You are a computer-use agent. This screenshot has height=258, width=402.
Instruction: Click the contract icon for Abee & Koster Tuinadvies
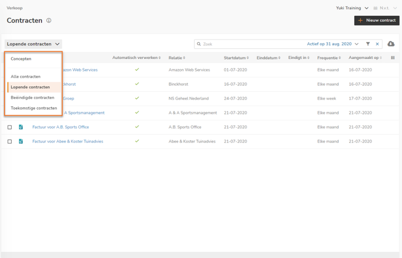(x=21, y=141)
